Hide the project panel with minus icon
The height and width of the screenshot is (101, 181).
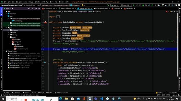39,8
